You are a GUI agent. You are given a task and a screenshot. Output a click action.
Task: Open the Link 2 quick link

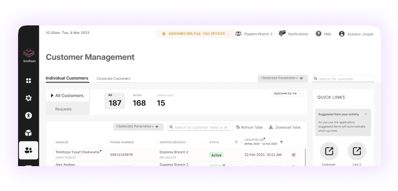pyautogui.click(x=357, y=151)
